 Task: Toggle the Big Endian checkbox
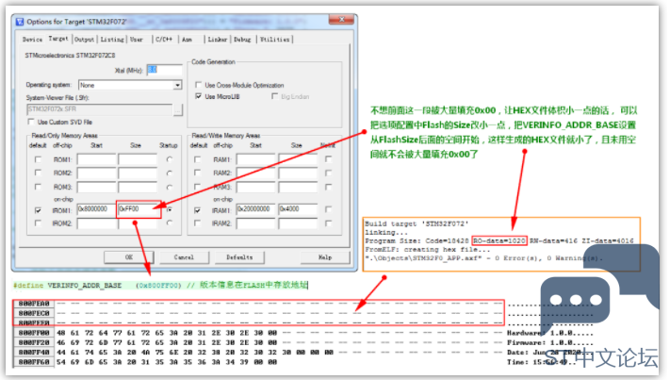(x=275, y=96)
